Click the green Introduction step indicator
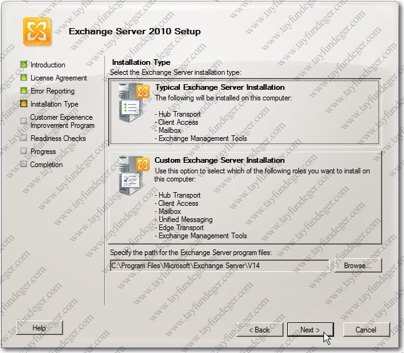Viewport: 404px width, 353px height. [24, 64]
